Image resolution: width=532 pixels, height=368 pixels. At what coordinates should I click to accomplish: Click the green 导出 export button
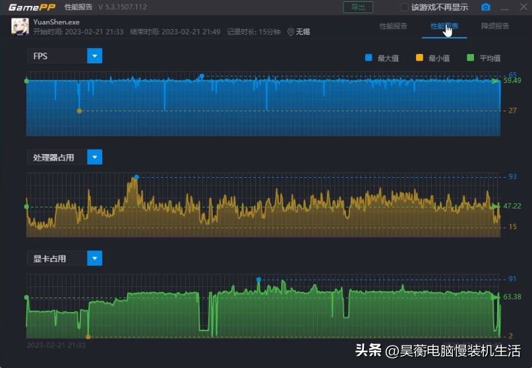click(x=358, y=7)
